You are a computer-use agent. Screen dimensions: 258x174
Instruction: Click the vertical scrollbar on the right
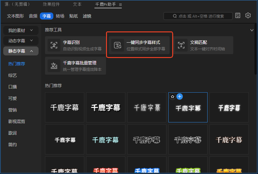(255, 49)
